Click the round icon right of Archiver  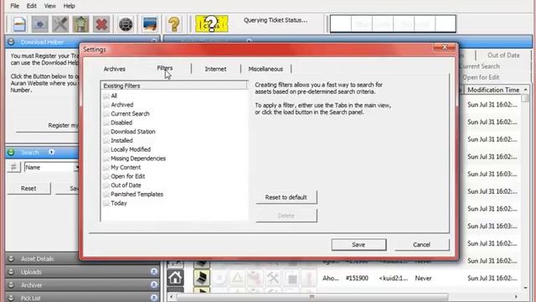point(154,285)
